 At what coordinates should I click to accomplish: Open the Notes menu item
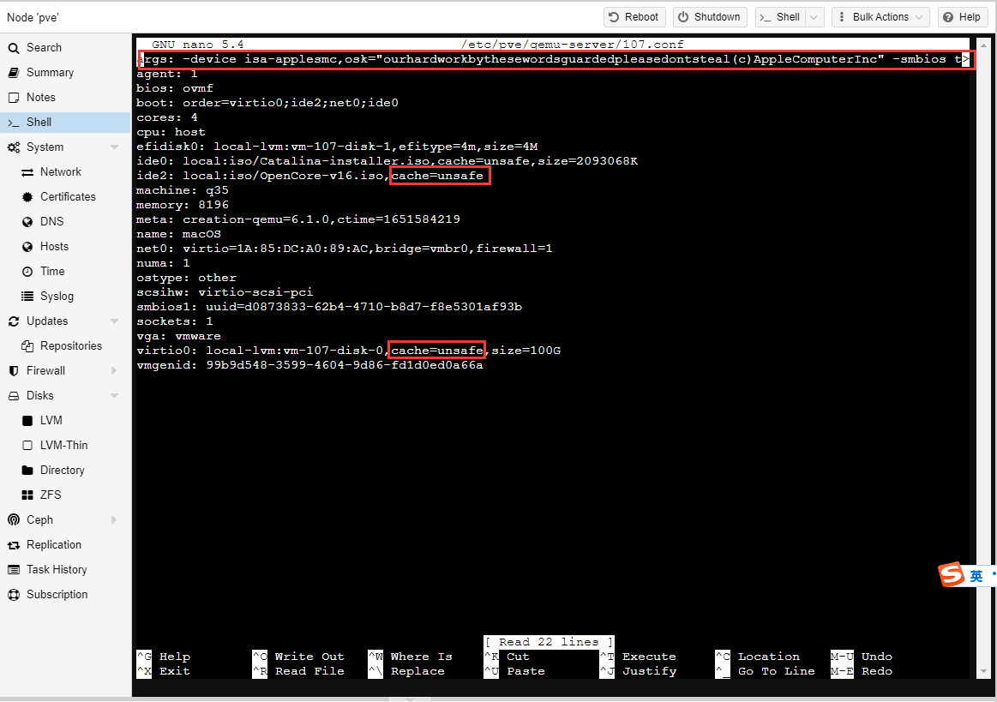pyautogui.click(x=40, y=98)
